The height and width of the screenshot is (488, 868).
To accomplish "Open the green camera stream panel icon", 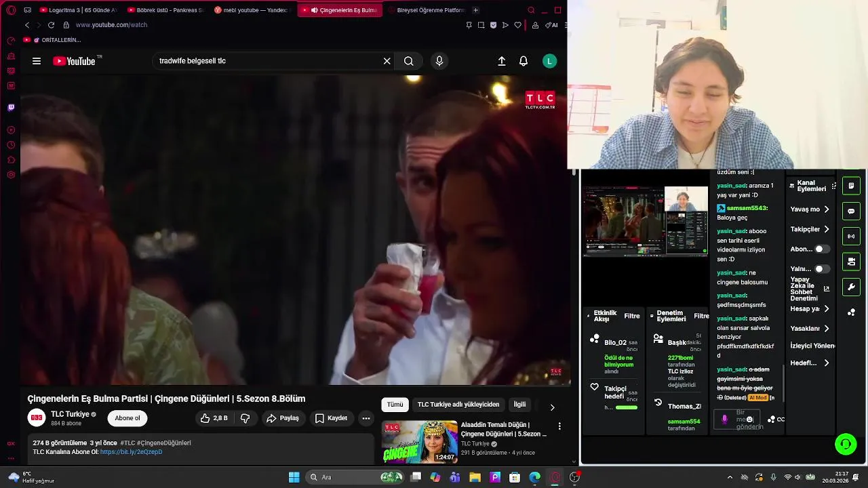I will [x=851, y=262].
